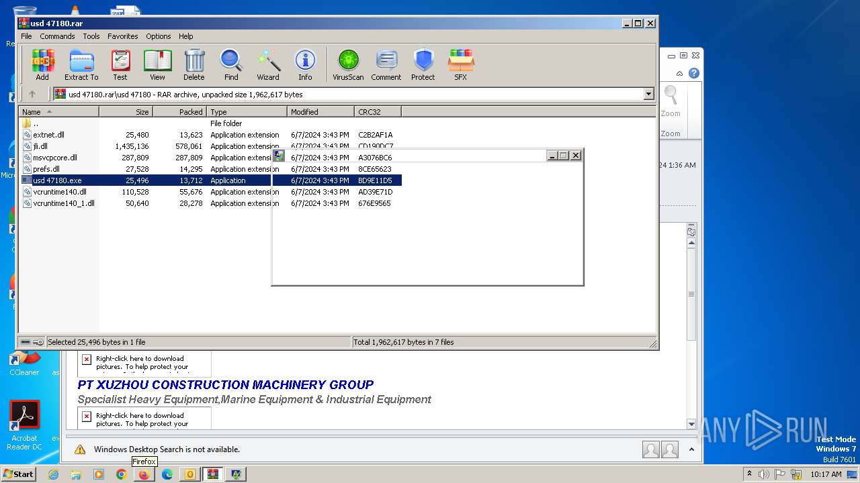Click the taskbar clock showing 10:17 AM
This screenshot has width=860, height=483.
(x=826, y=474)
